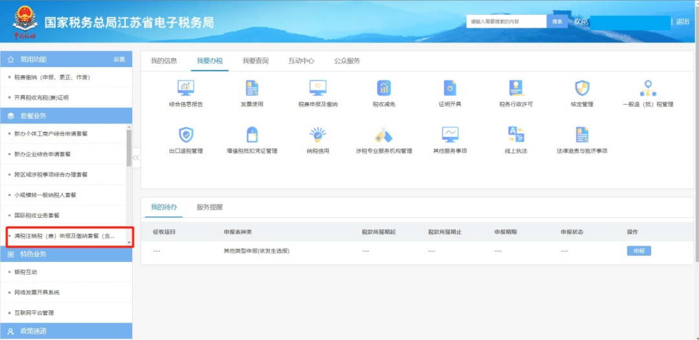This screenshot has width=699, height=340.
Task: Open 涉税专业服务机构管理 icon
Action: (x=384, y=134)
